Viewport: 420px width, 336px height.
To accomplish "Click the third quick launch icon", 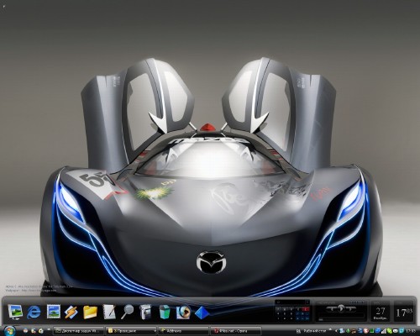I will [41, 331].
